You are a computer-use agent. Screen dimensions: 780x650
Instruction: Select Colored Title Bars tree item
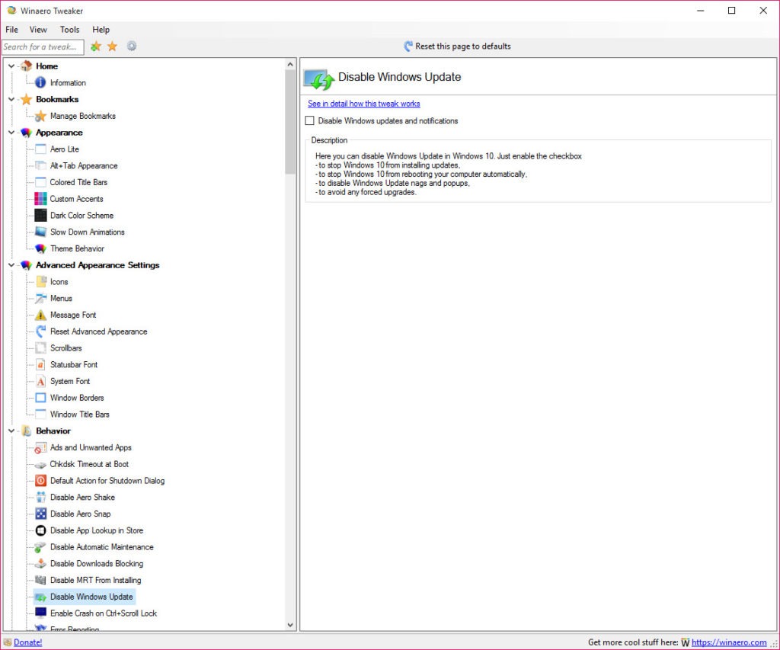(x=78, y=182)
